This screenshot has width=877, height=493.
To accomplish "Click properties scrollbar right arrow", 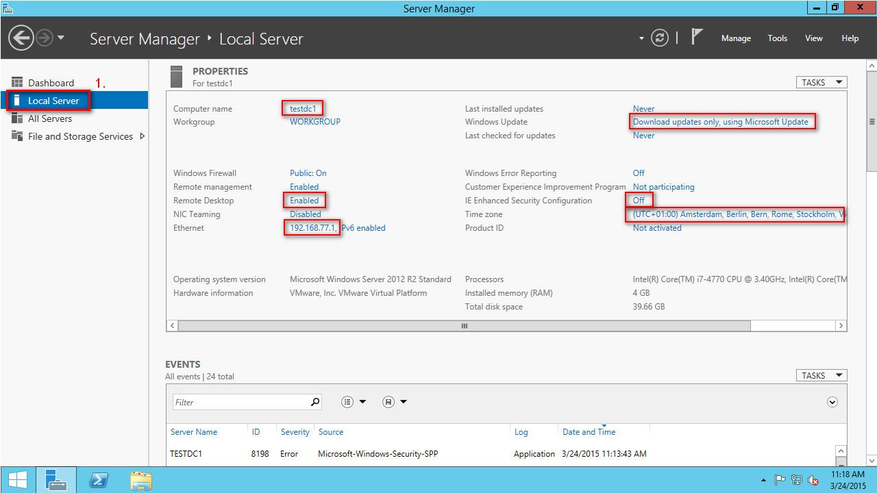I will (x=841, y=326).
